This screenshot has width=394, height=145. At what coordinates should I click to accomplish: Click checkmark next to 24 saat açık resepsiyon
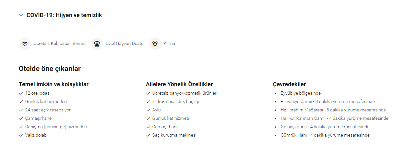(x=21, y=110)
